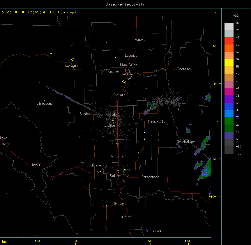This screenshot has height=245, width=251.
Task: Click the Calgary label
Action: click(x=116, y=175)
